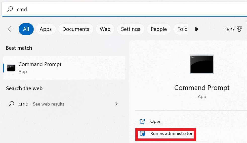
Task: Switch to the People filter tab
Action: (159, 29)
